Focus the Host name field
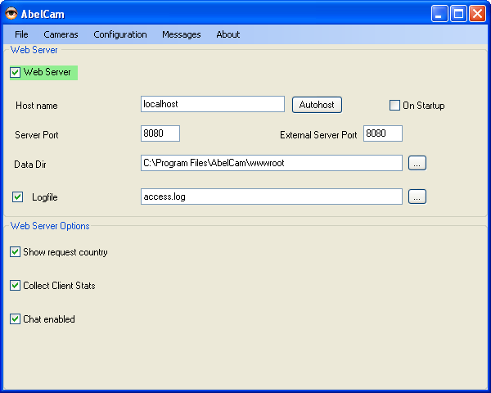Image resolution: width=491 pixels, height=393 pixels. (213, 104)
